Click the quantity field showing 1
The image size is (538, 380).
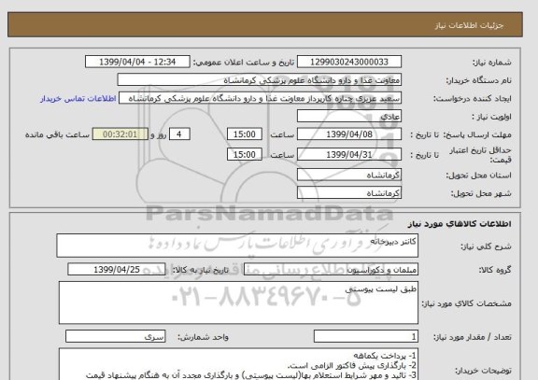tap(366, 336)
